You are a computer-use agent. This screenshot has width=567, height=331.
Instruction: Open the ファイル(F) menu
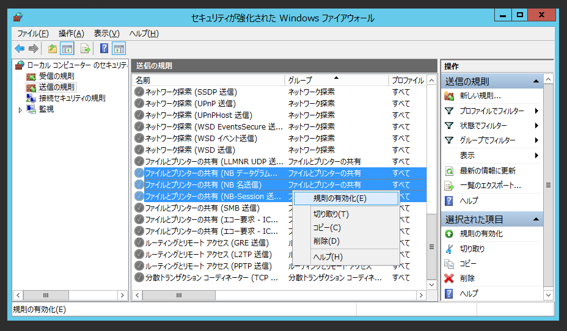[33, 34]
